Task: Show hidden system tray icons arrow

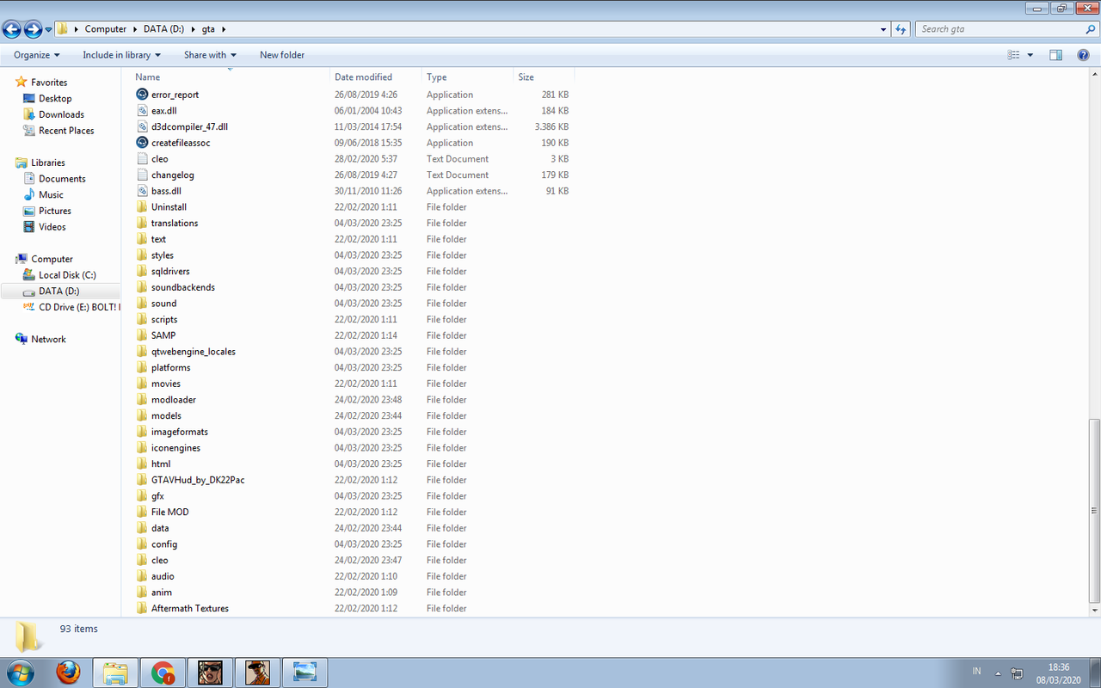Action: 998,672
